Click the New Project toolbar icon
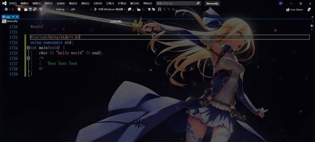Image resolution: width=315 pixels, height=142 pixels. point(19,9)
